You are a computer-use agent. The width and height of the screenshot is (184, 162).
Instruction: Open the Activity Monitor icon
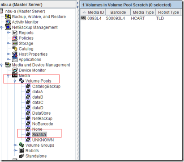(8, 22)
